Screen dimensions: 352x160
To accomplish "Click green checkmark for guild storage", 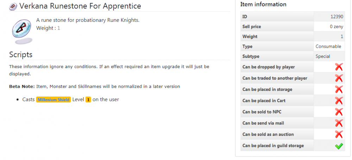I will point(339,146).
